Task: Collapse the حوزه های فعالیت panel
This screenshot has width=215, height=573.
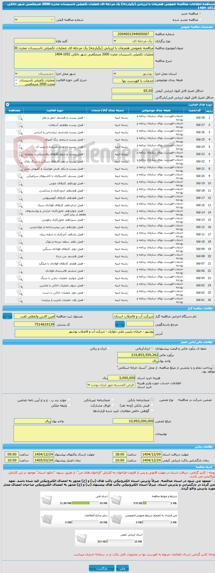Action: coord(8,105)
